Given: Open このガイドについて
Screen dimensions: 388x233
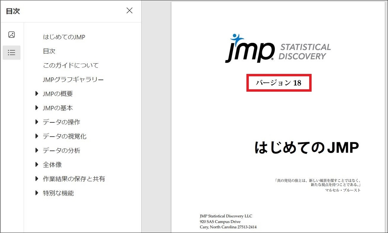Looking at the screenshot, I should 72,65.
